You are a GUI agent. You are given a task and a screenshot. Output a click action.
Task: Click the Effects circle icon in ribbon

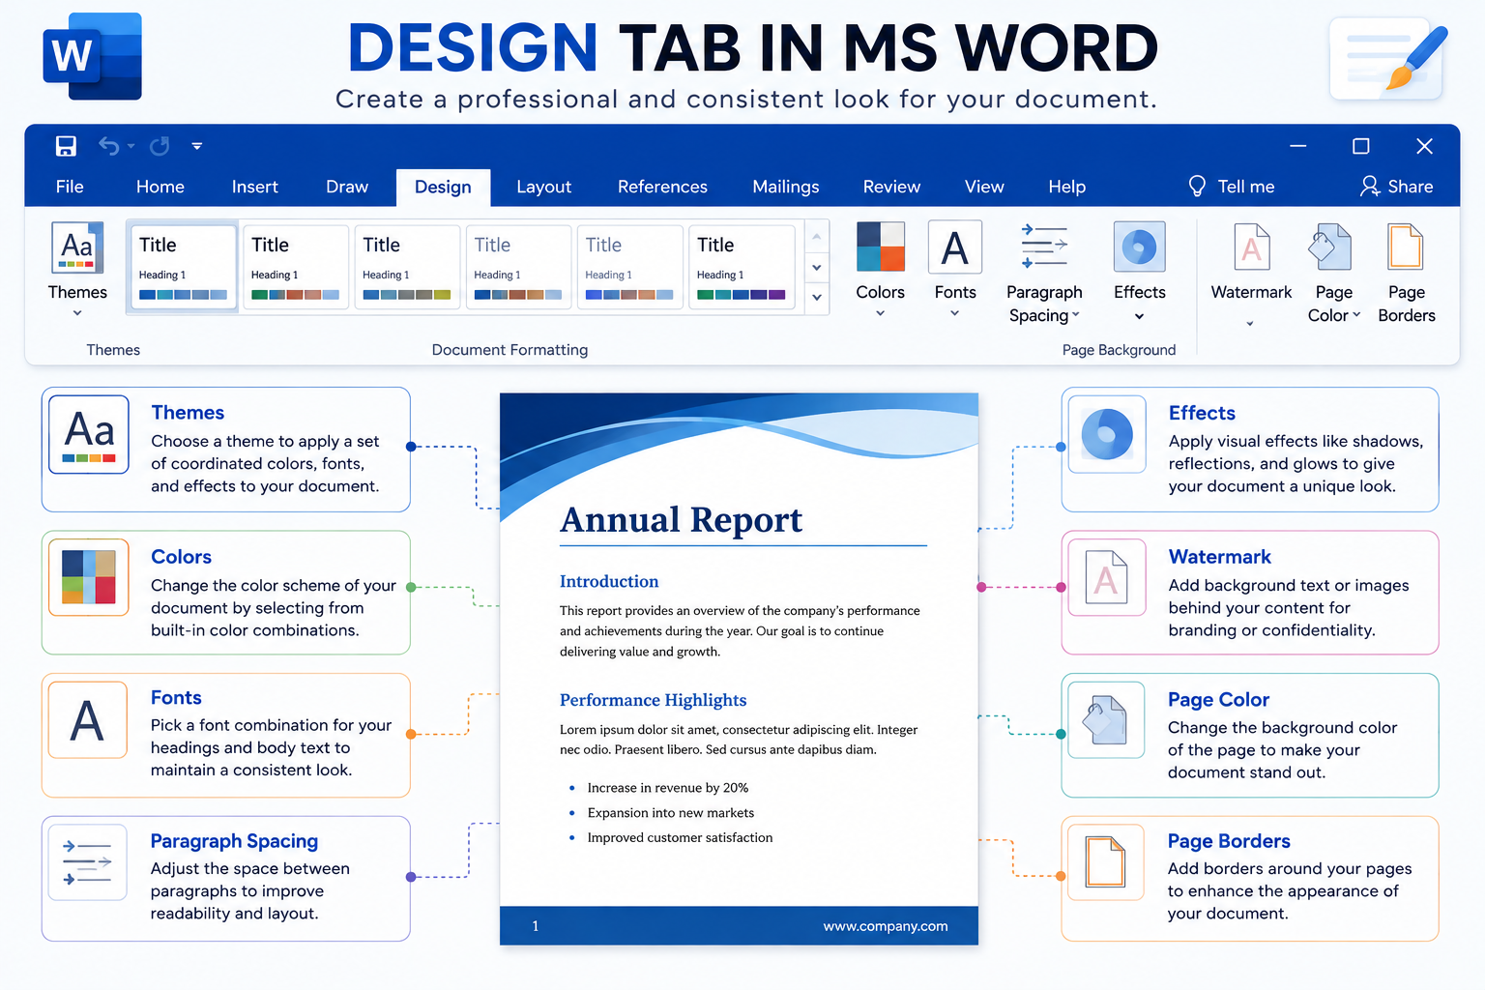click(x=1139, y=247)
